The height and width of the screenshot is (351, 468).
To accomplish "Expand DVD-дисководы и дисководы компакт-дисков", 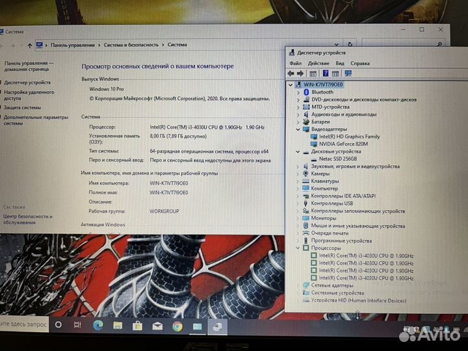I will coord(298,99).
